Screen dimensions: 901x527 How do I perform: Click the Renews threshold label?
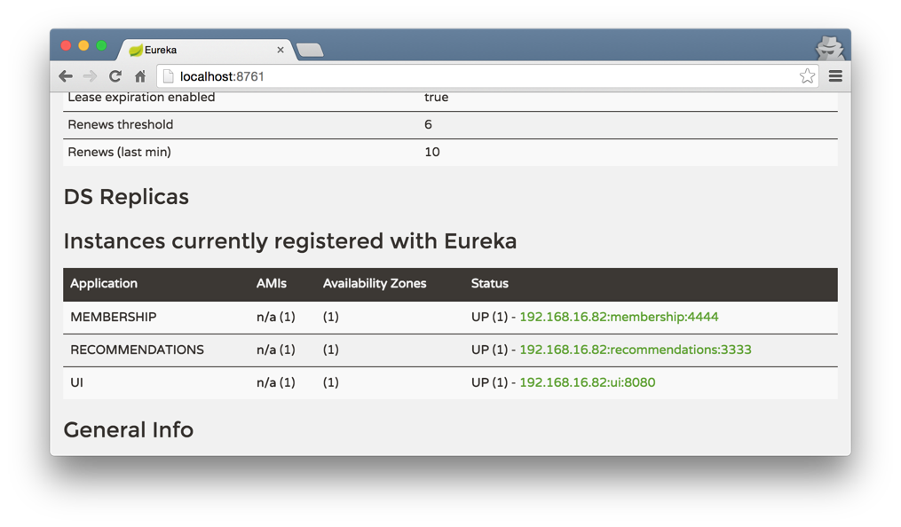(121, 124)
